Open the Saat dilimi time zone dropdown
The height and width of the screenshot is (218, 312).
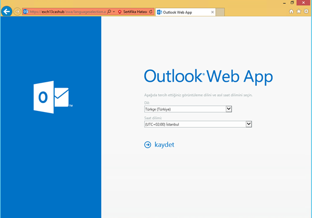(x=198, y=124)
